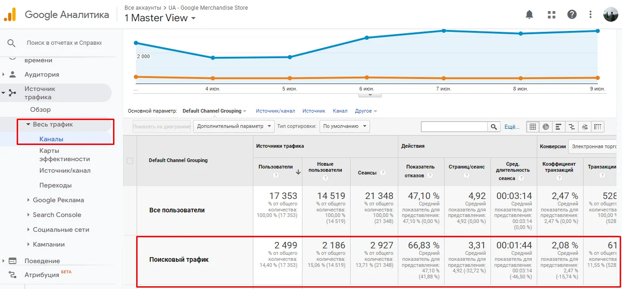Screen dimensions: 622x289
Task: Toggle the chart collapse handle
Action: (370, 95)
